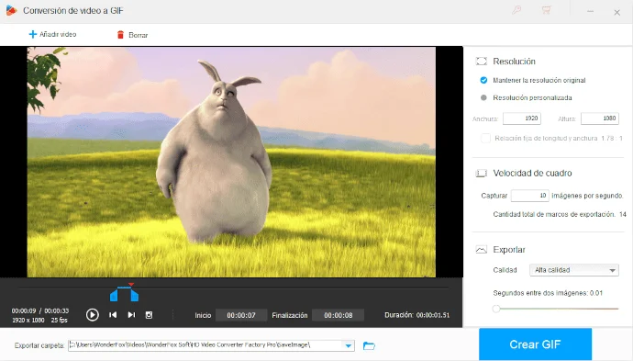The image size is (633, 361).
Task: Open the export folder path dropdown
Action: click(348, 345)
